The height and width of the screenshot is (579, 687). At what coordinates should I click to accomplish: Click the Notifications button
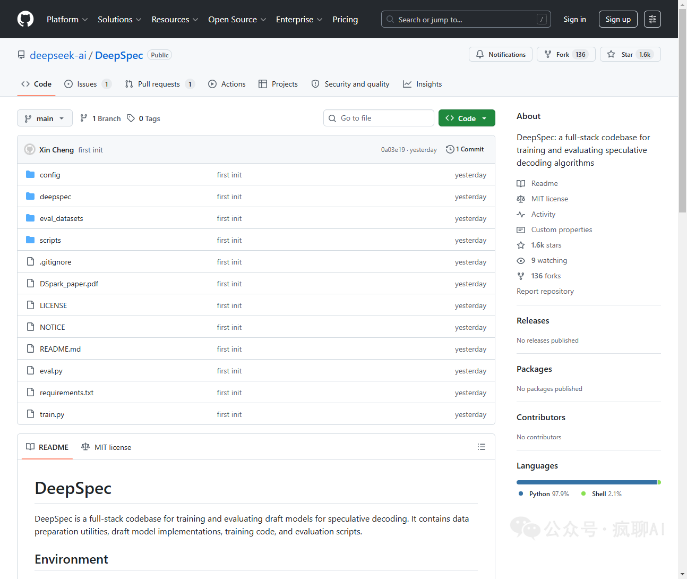tap(501, 54)
